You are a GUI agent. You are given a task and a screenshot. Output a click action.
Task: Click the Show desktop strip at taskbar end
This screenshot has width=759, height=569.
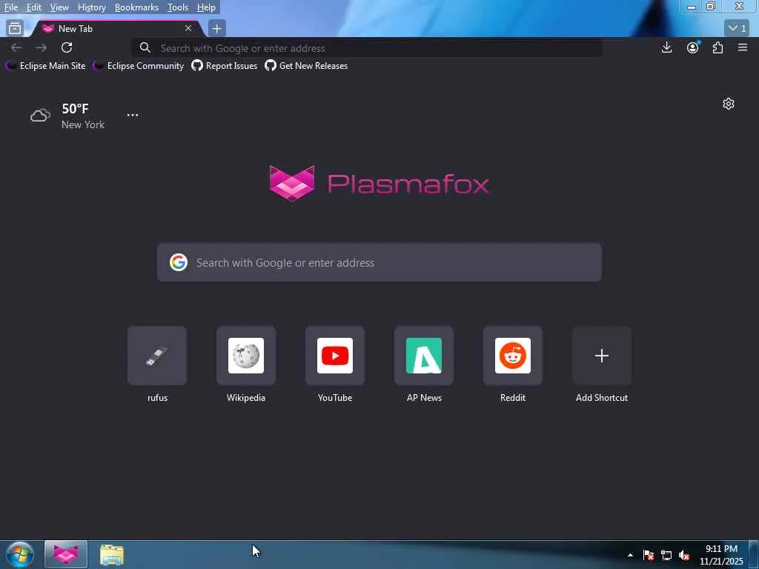(754, 554)
